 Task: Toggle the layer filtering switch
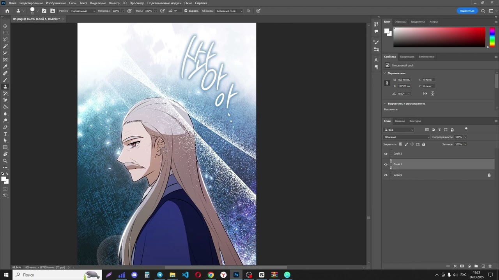point(466,129)
